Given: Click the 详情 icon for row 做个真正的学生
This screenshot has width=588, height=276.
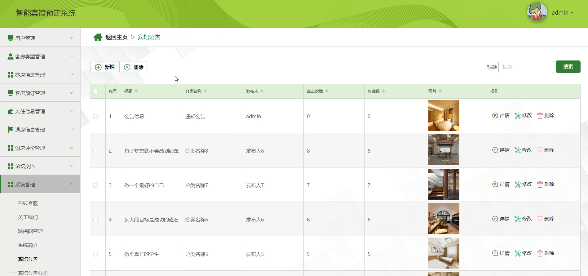Looking at the screenshot, I should pos(495,253).
